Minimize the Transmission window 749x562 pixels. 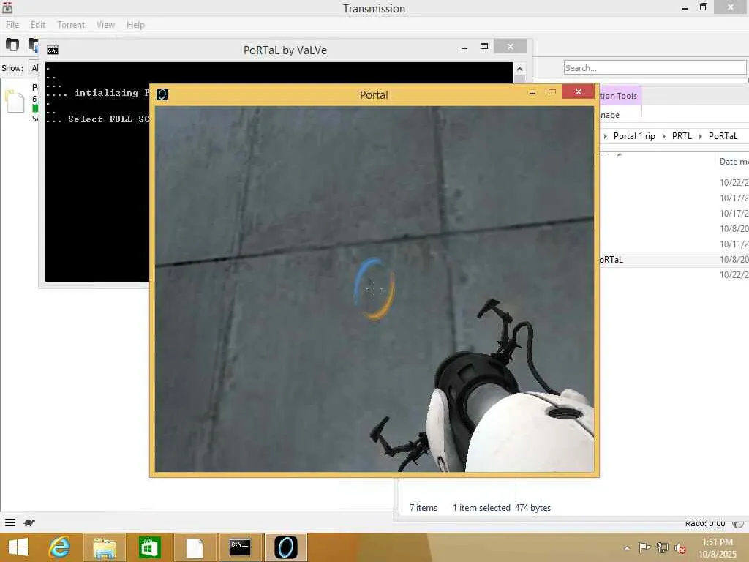click(x=685, y=8)
